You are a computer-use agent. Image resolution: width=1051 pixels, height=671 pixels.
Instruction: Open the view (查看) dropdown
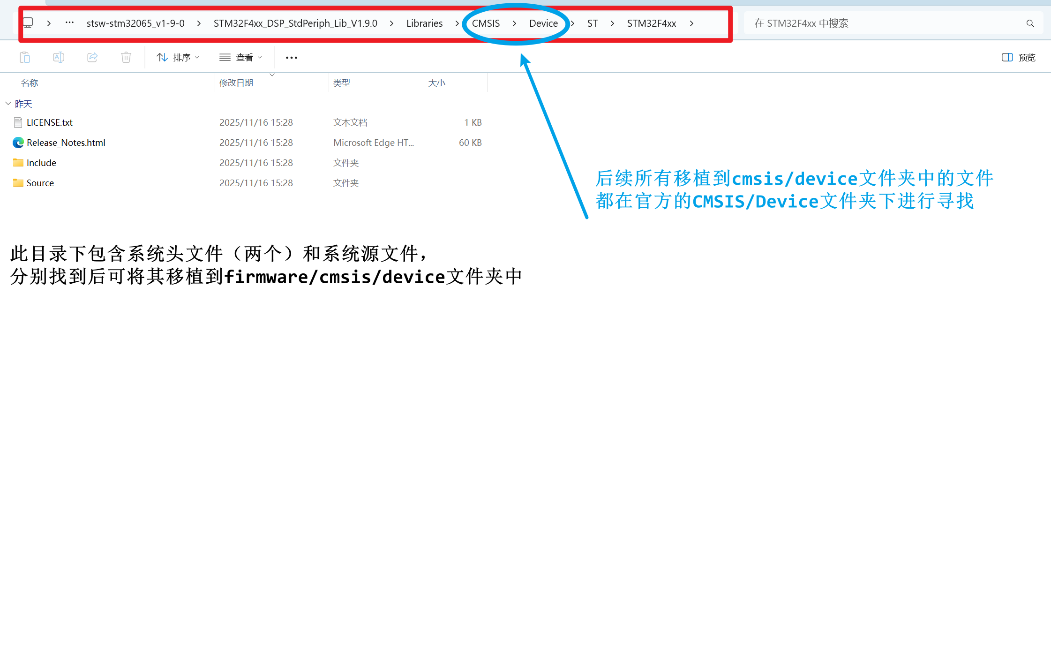pos(240,57)
